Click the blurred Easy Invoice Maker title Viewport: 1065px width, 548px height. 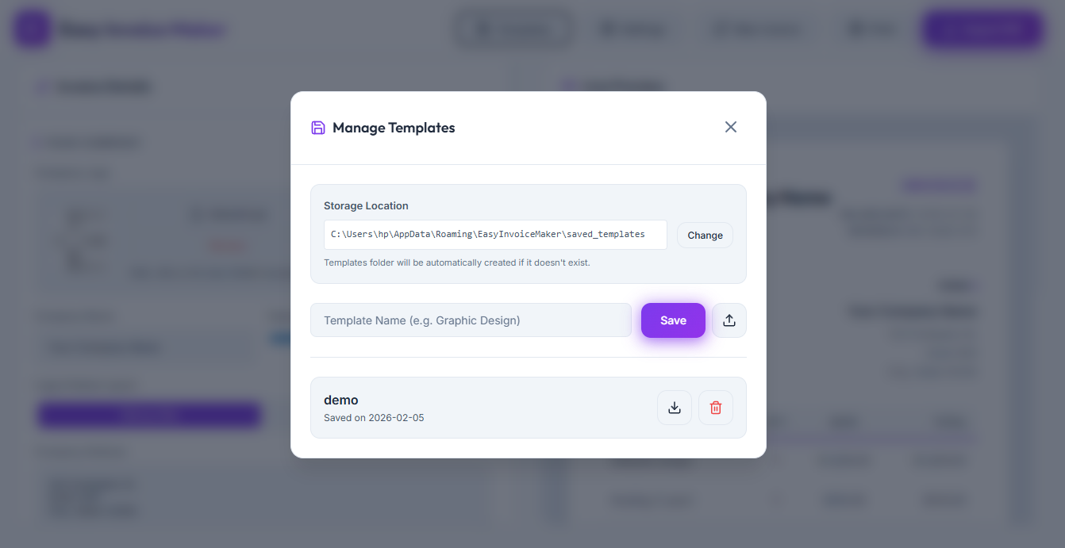click(143, 30)
